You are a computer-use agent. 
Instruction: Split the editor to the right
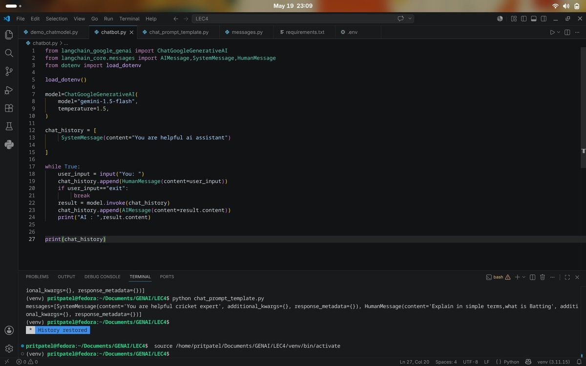tap(567, 32)
